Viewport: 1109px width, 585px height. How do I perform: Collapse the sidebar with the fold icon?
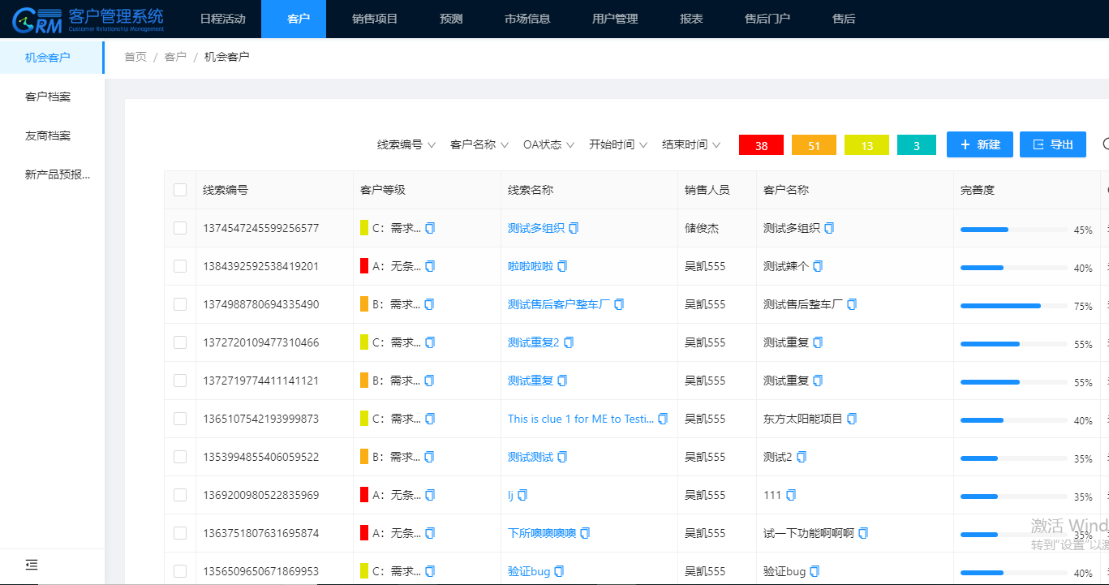pos(32,565)
